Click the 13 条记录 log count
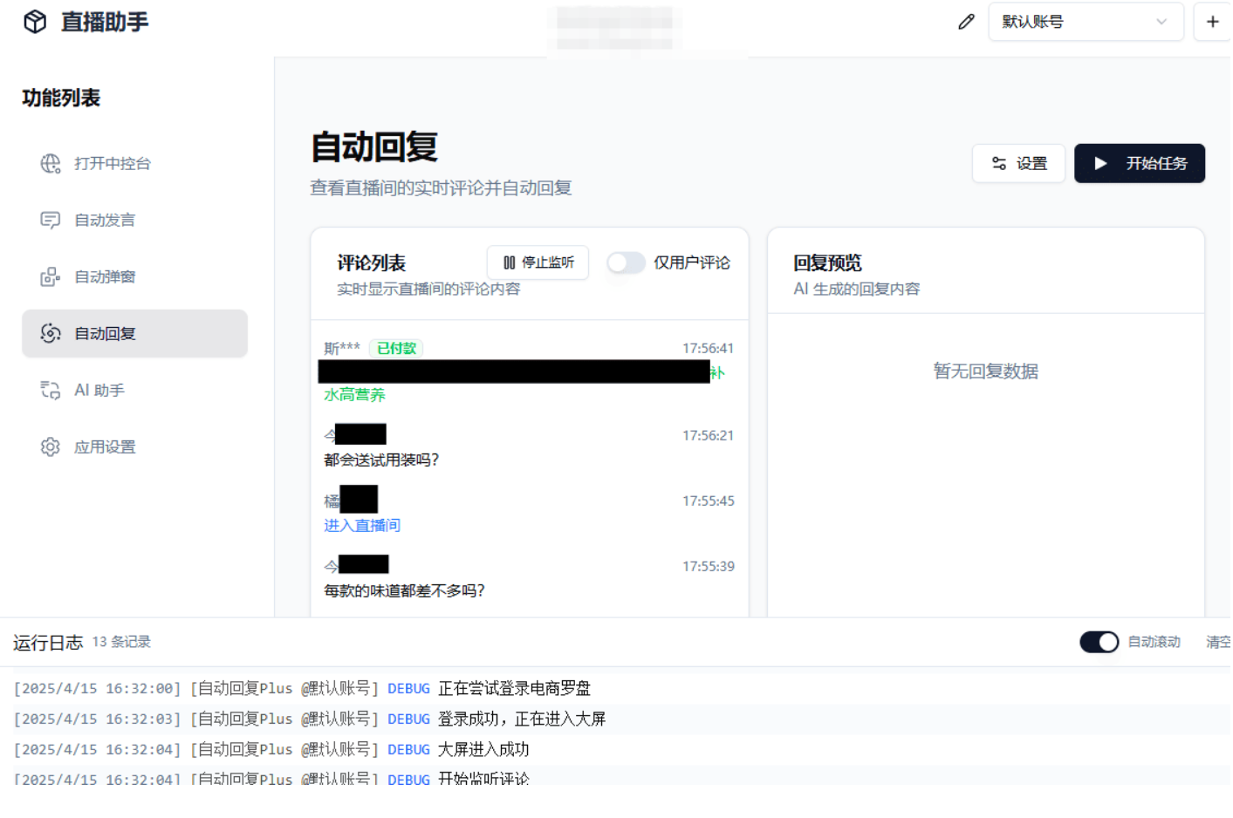Viewport: 1233px width, 818px height. click(121, 643)
